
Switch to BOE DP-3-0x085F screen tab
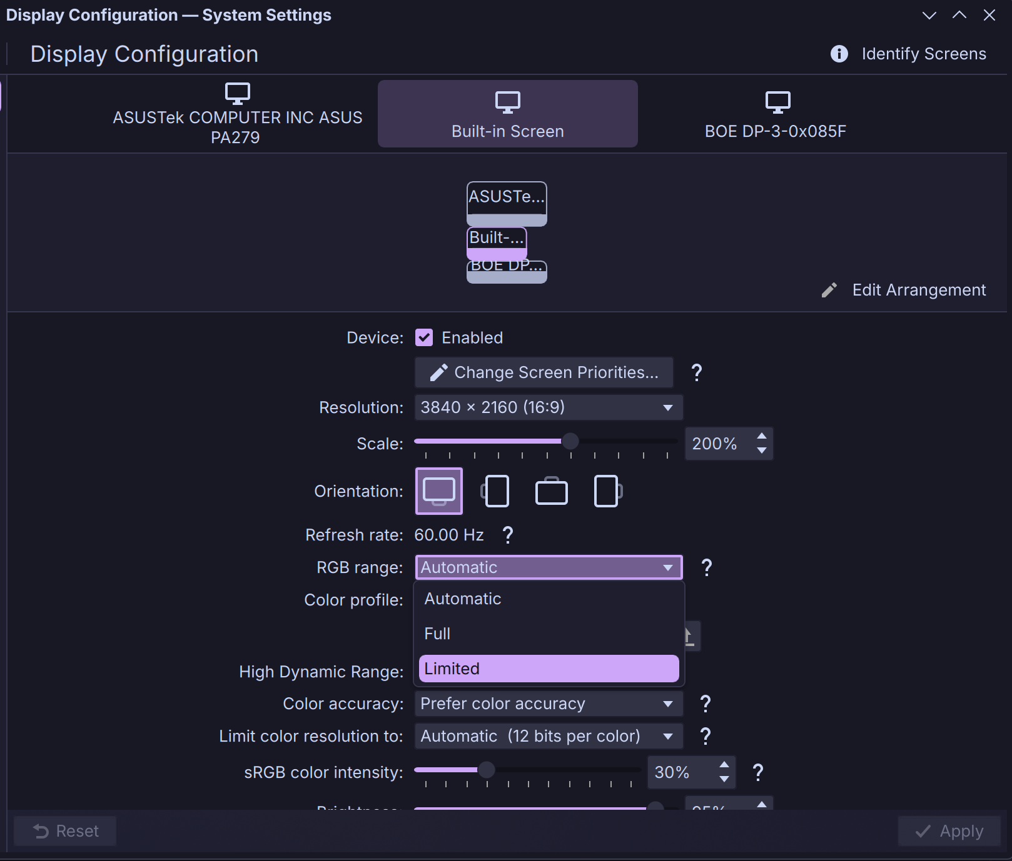[x=775, y=115]
